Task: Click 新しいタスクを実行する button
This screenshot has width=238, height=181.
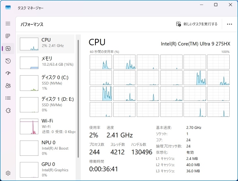Action: pyautogui.click(x=197, y=24)
